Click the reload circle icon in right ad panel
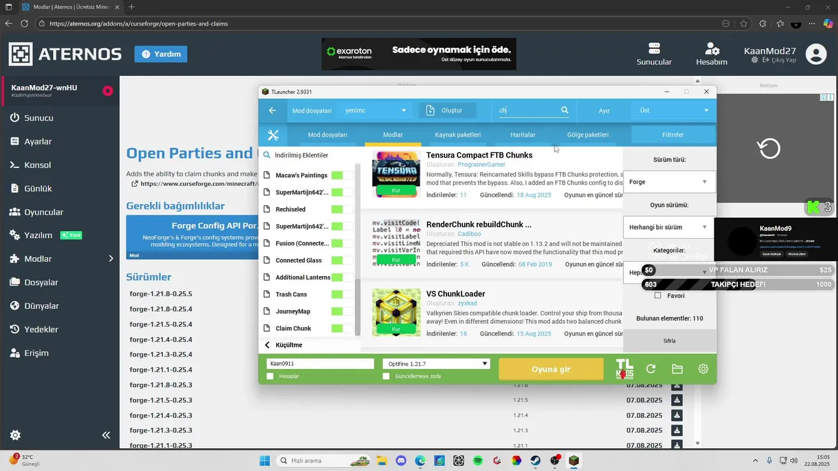Image resolution: width=838 pixels, height=471 pixels. point(769,148)
